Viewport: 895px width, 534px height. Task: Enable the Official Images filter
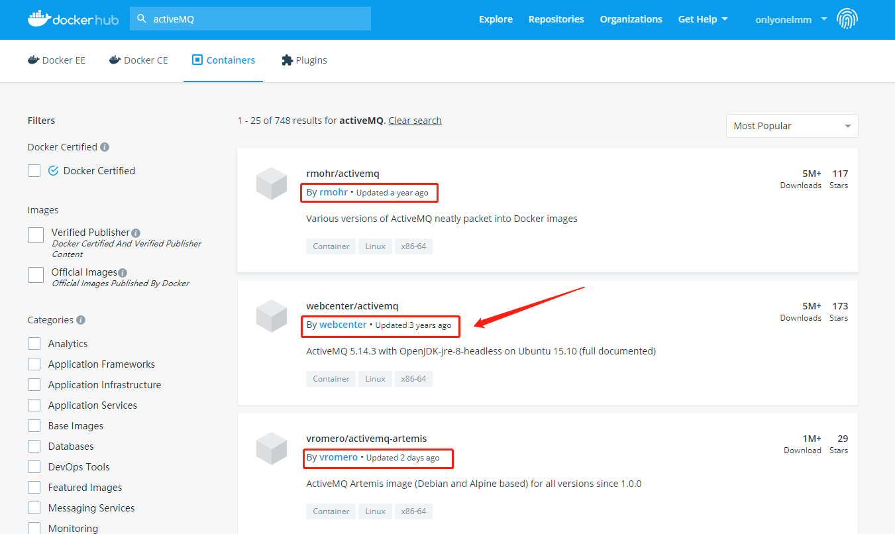pyautogui.click(x=36, y=274)
